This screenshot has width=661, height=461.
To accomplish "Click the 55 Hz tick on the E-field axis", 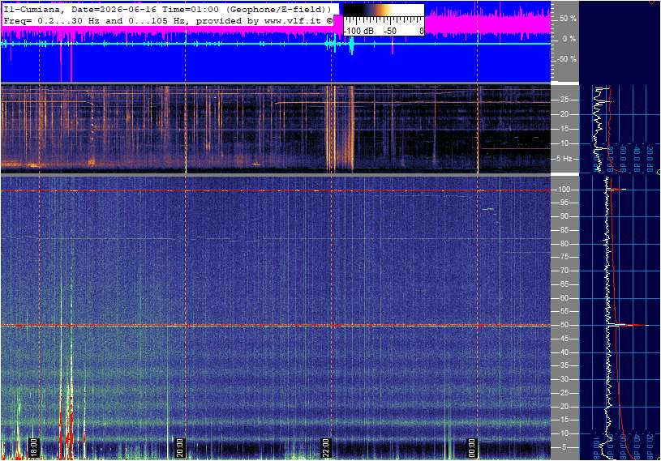I will [x=564, y=312].
